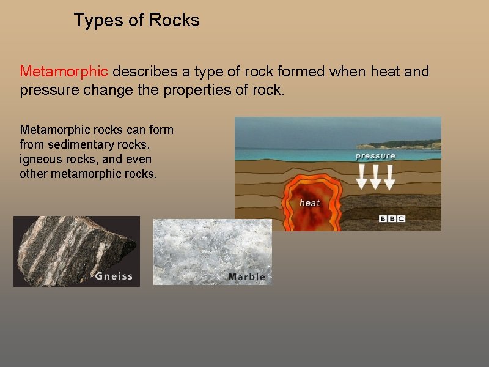Click the white downward pressure arrows
This screenshot has height=367, width=489.
pyautogui.click(x=376, y=177)
